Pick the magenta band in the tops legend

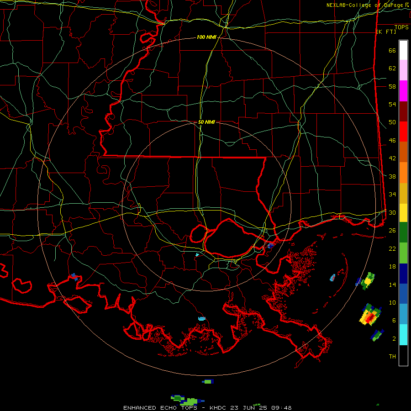click(403, 91)
